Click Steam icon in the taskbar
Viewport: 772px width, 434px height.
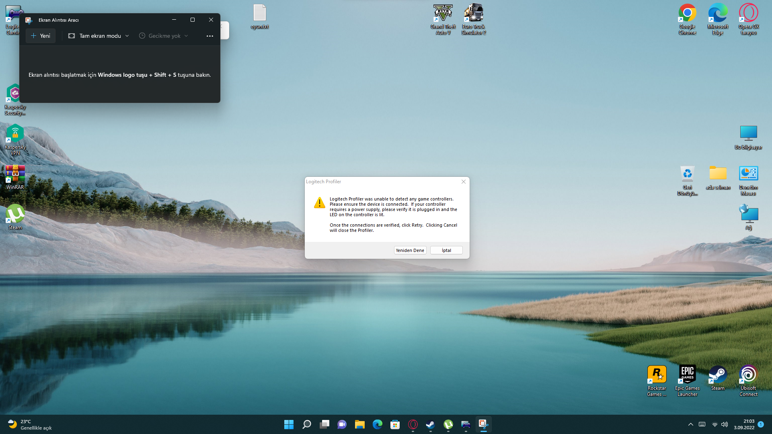click(430, 424)
